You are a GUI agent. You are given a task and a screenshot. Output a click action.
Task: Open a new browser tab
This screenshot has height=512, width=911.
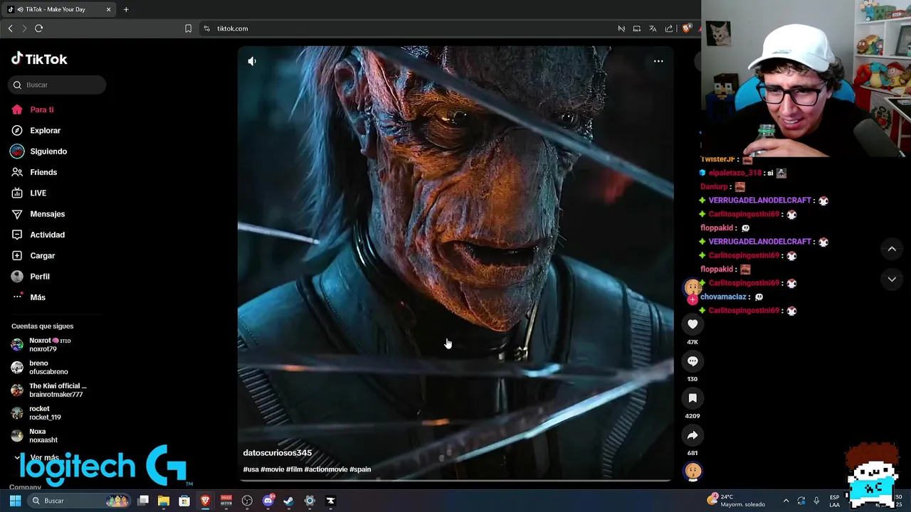(x=126, y=9)
